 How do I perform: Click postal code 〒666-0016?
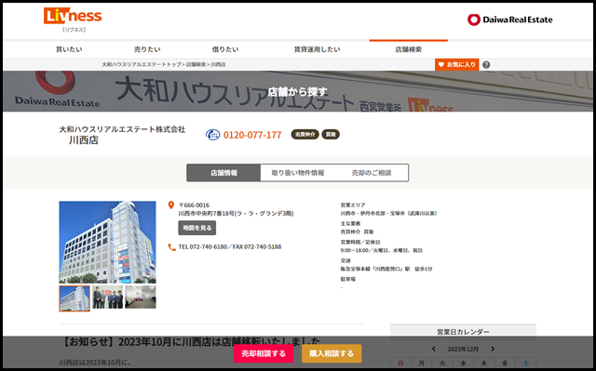(x=194, y=205)
